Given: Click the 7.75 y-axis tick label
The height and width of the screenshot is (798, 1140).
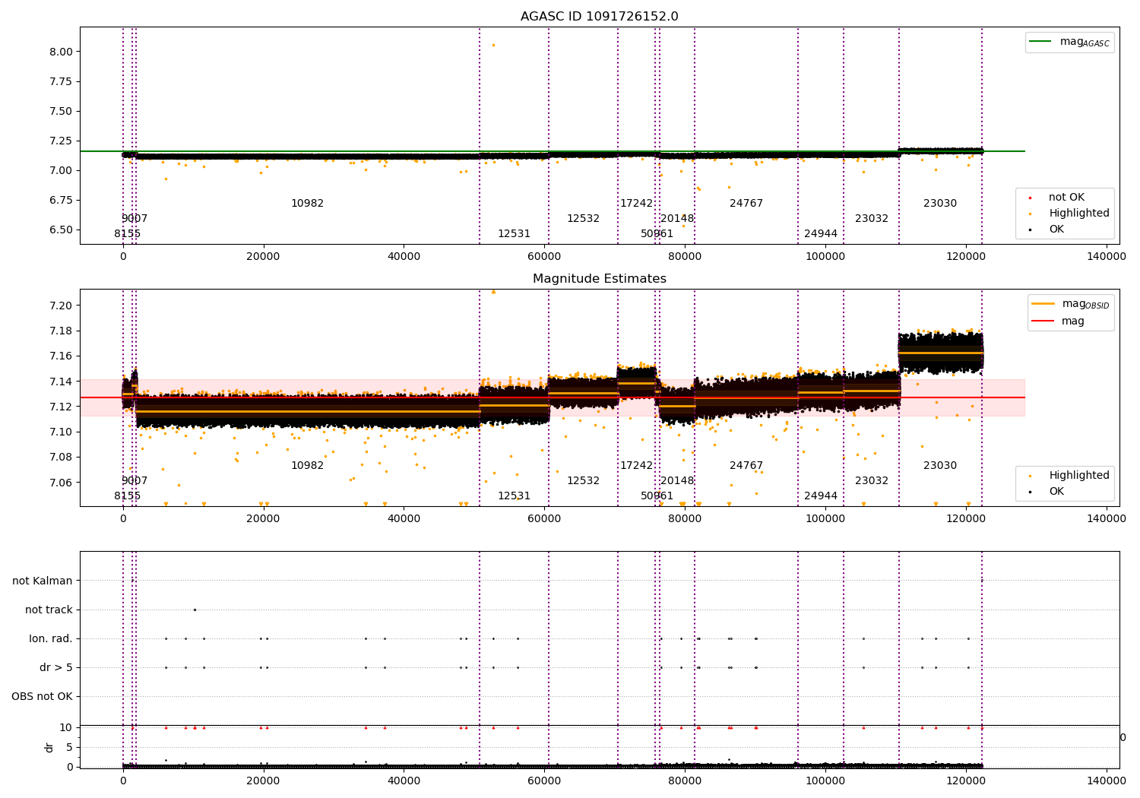Looking at the screenshot, I should click(62, 81).
